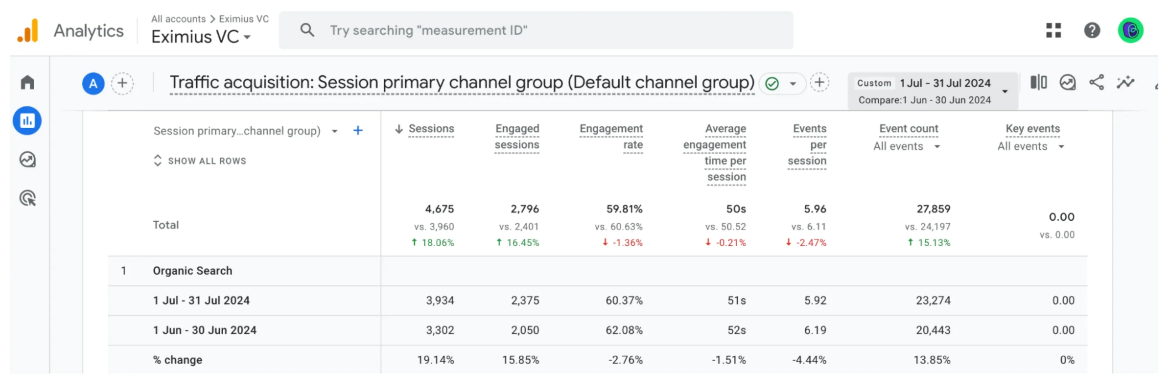This screenshot has height=384, width=1168.
Task: Select the Reports icon in the sidebar
Action: [x=27, y=121]
